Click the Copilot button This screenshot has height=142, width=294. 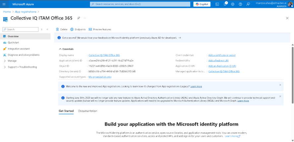pyautogui.click(x=202, y=4)
